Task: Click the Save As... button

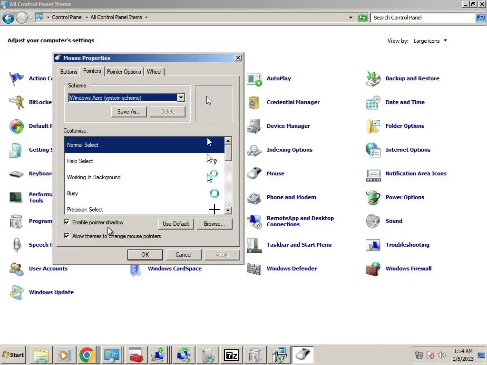Action: click(129, 112)
